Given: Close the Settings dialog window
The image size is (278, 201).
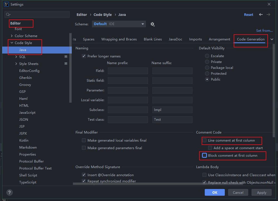Looking at the screenshot, I should pyautogui.click(x=269, y=4).
